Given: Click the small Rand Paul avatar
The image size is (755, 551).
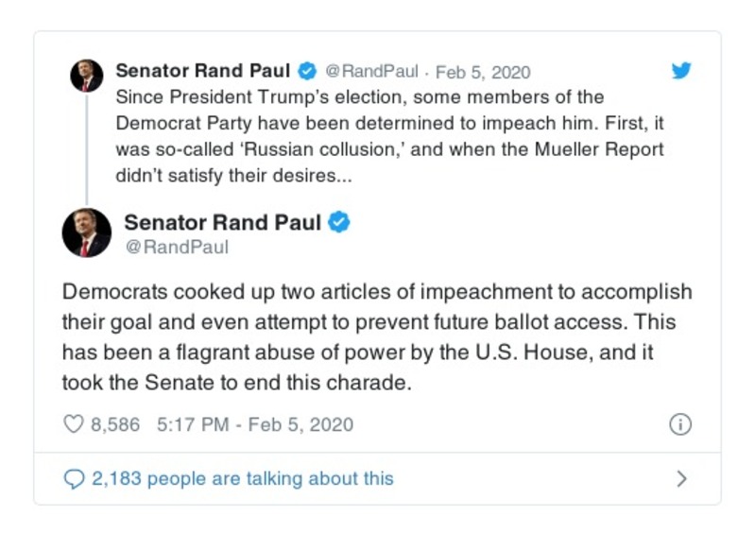Looking at the screenshot, I should point(86,75).
